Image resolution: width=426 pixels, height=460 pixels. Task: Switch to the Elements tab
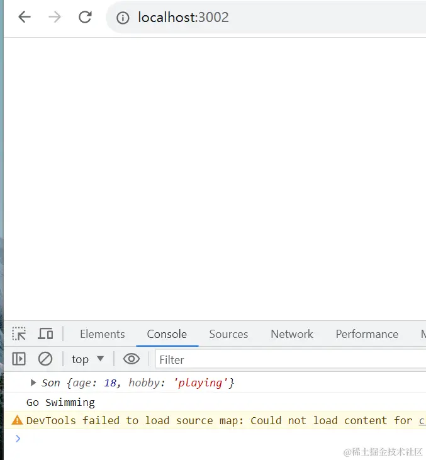tap(103, 334)
